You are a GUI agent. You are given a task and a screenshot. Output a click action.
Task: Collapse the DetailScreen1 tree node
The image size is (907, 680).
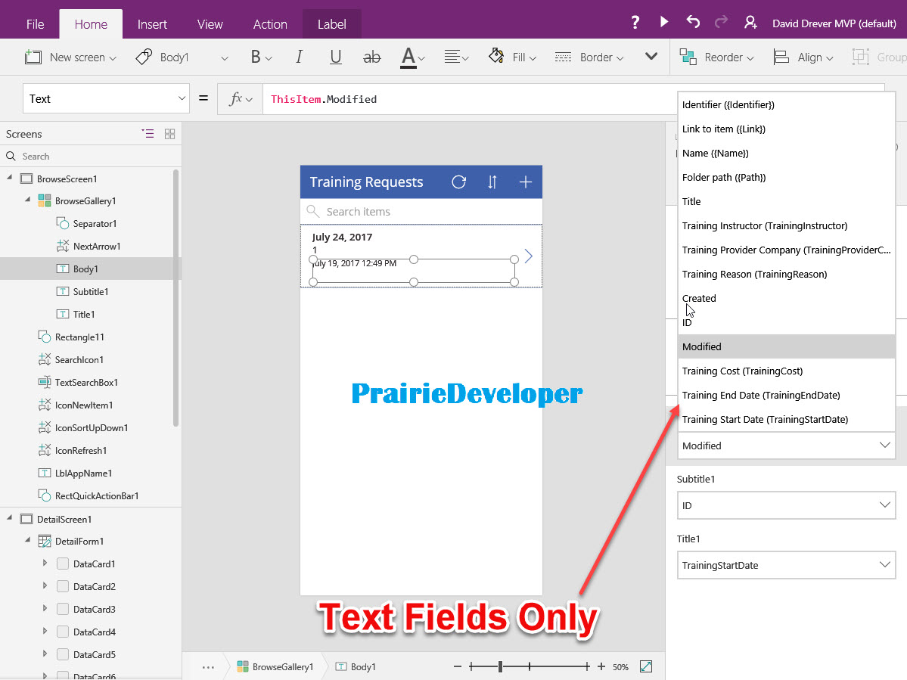coord(9,517)
